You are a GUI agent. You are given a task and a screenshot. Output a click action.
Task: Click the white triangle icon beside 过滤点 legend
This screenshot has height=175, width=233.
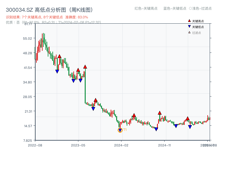[189, 33]
